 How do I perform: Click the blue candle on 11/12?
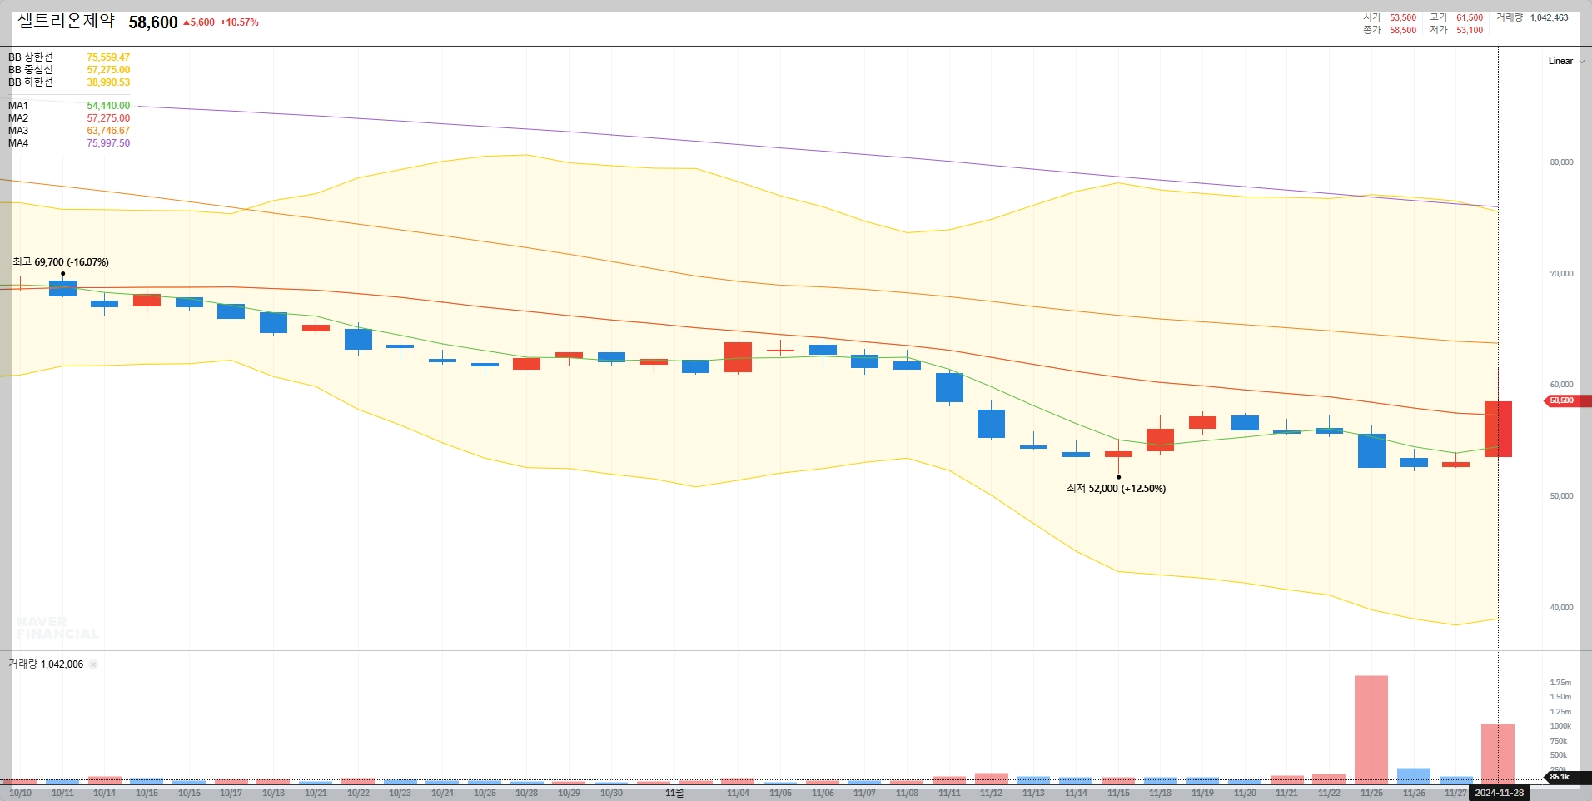(x=991, y=424)
